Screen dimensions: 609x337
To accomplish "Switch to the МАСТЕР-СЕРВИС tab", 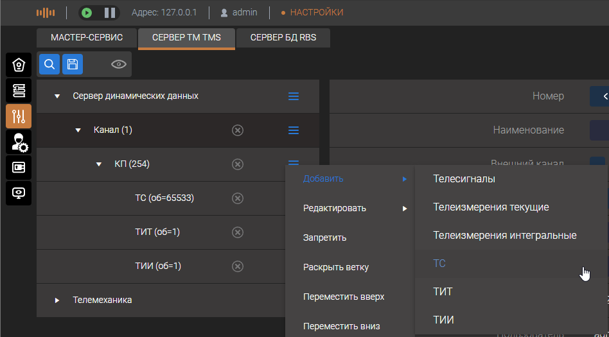I will pos(87,38).
